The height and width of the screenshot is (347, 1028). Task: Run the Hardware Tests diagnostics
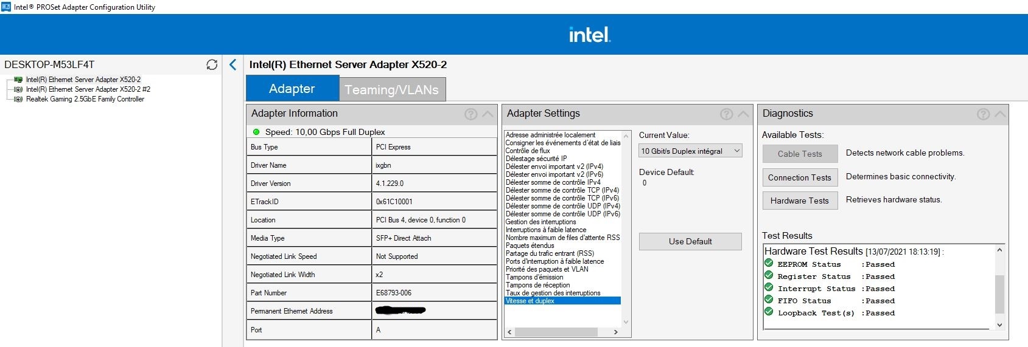coord(799,201)
